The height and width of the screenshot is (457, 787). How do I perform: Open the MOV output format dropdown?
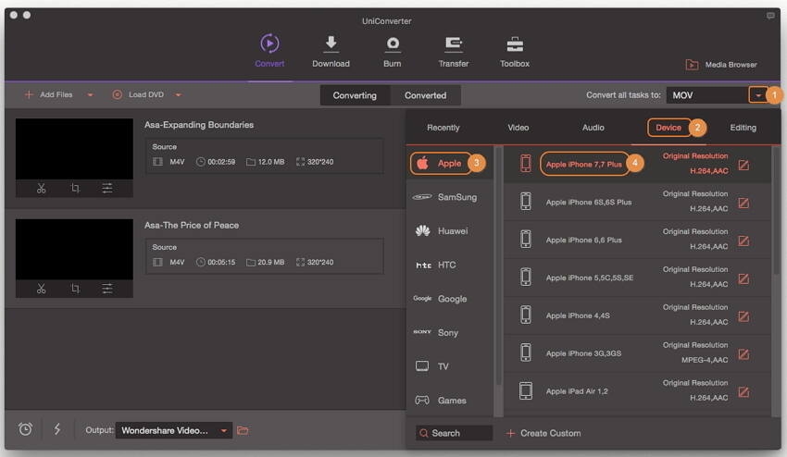click(758, 94)
